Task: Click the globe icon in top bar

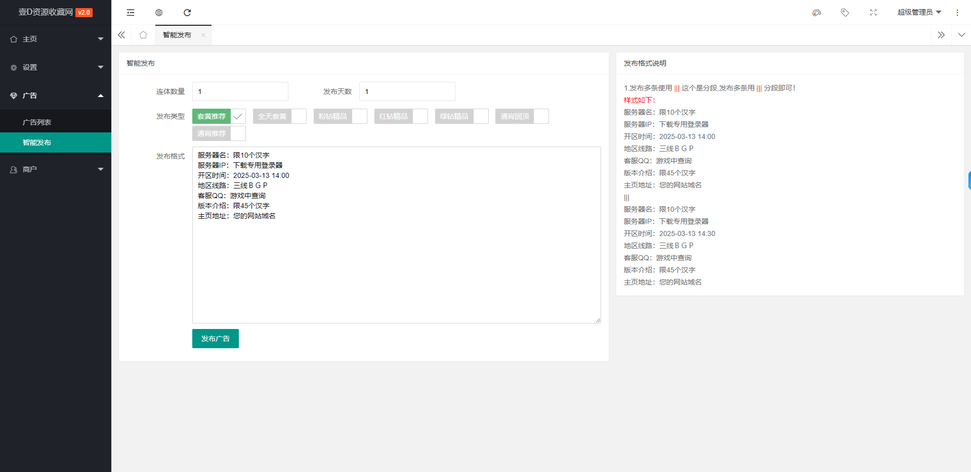Action: (159, 13)
